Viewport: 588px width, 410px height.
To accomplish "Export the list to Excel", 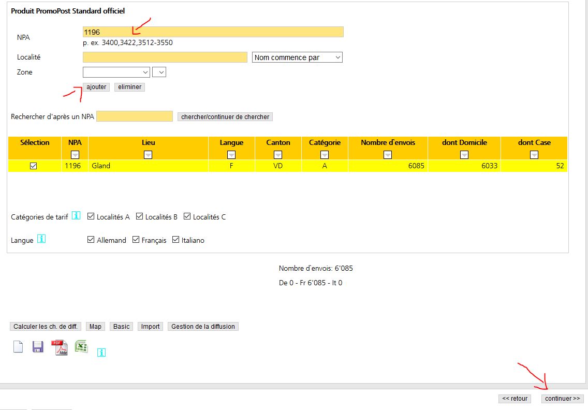I will click(81, 347).
